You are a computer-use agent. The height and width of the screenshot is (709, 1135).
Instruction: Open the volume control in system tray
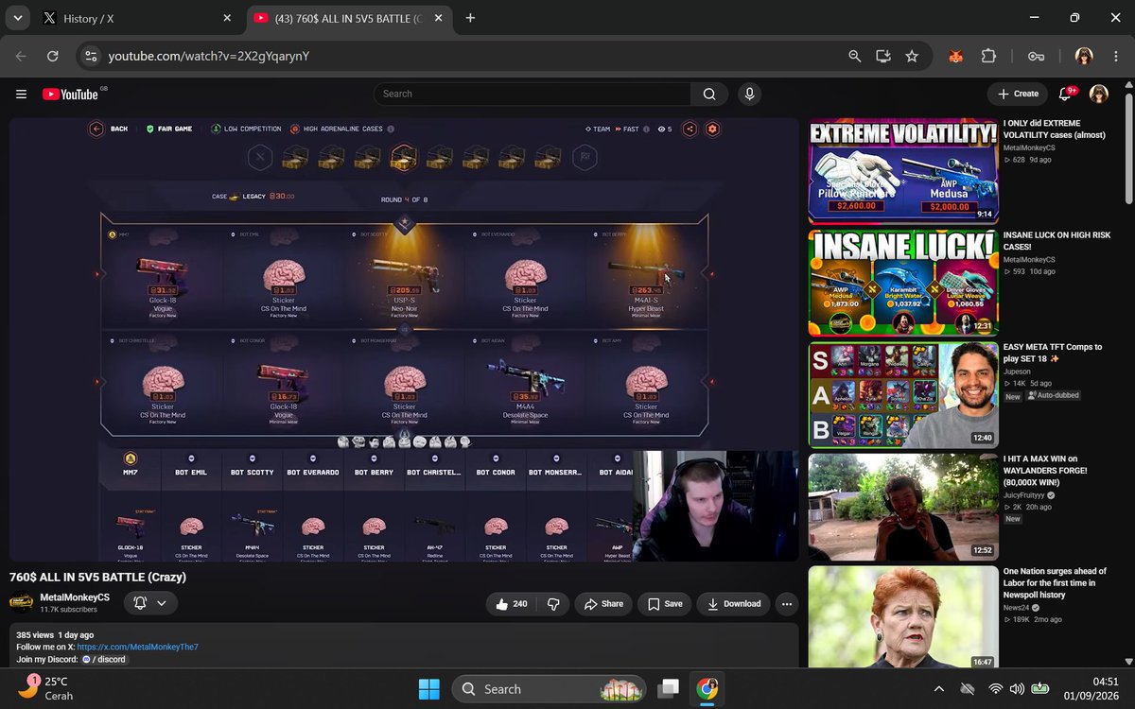[x=1016, y=688]
